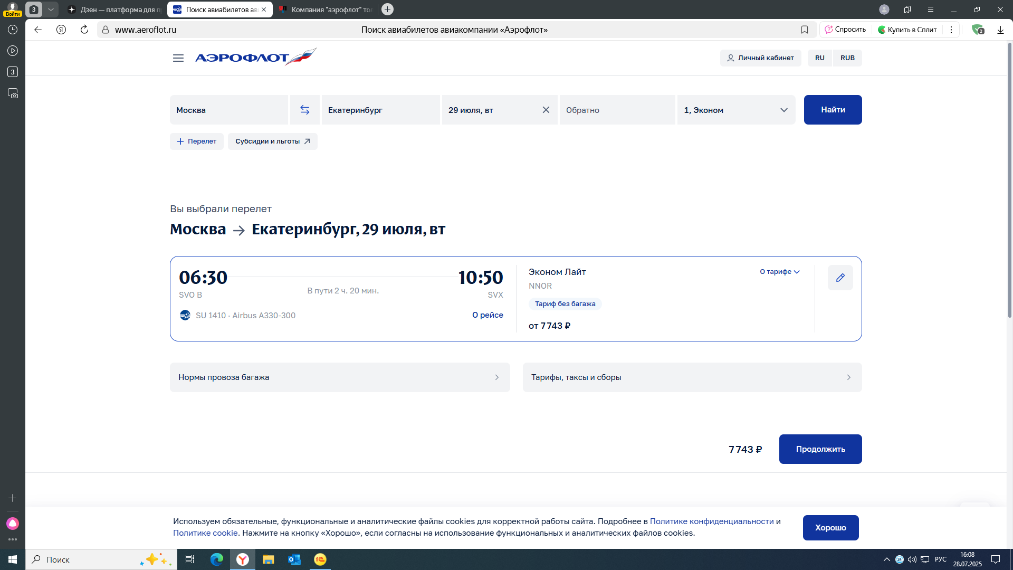Click the Обратно return date field
This screenshot has width=1013, height=570.
tap(617, 110)
